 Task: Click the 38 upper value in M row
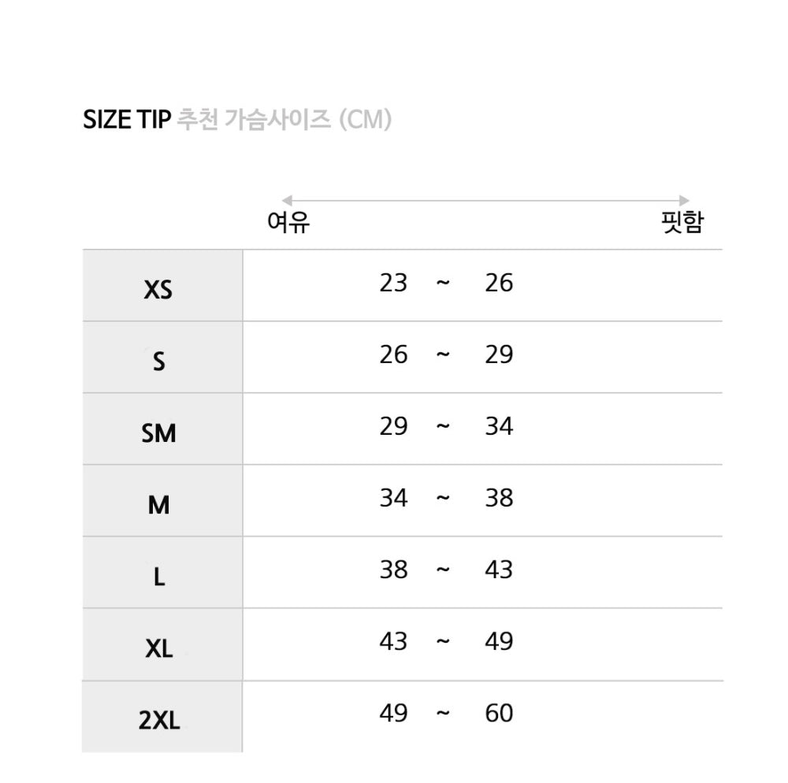coord(499,498)
